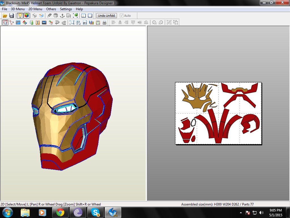Screen dimensions: 290x218
Task: Click the rotate 90 clockwise icon
Action: point(161,23)
